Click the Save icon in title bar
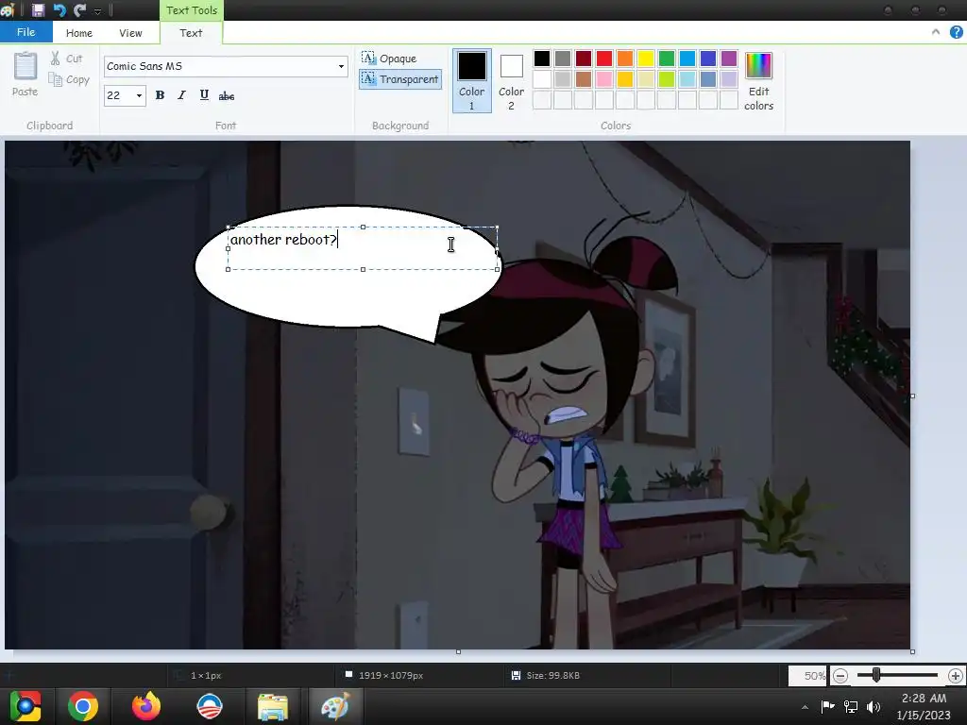Image resolution: width=967 pixels, height=725 pixels. (38, 9)
